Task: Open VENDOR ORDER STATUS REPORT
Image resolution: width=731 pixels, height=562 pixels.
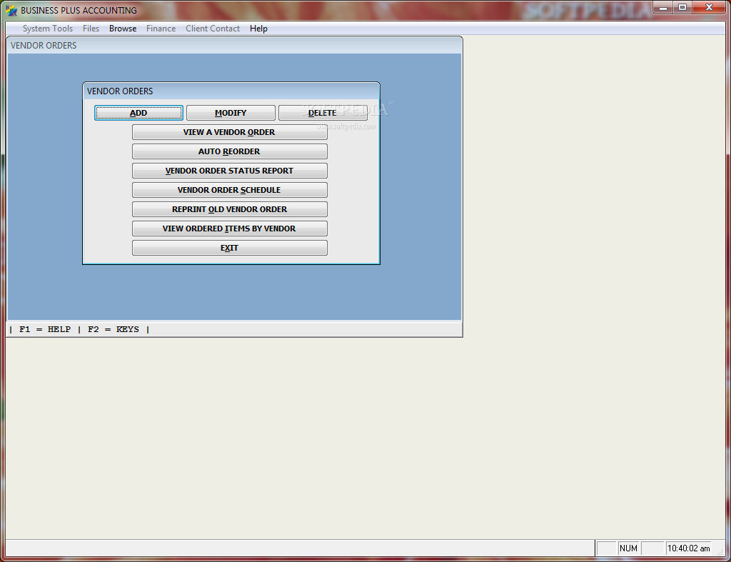Action: point(229,171)
